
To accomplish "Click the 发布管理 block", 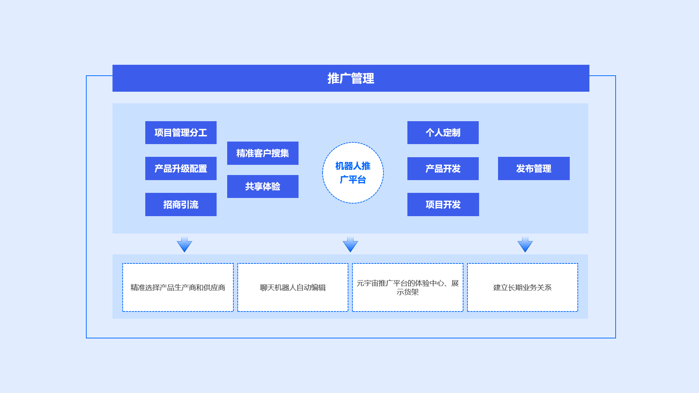I will pos(533,168).
